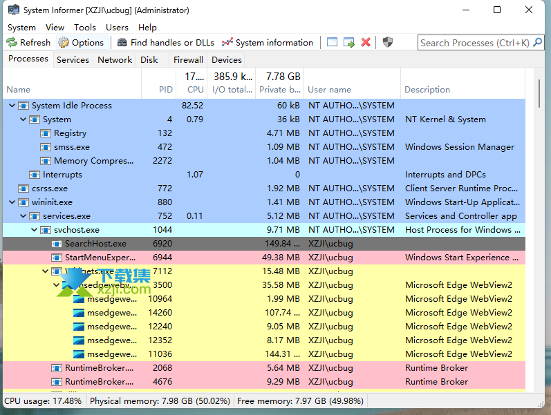Image resolution: width=551 pixels, height=415 pixels.
Task: Click the SearchHost.exe process icon
Action: click(x=57, y=244)
